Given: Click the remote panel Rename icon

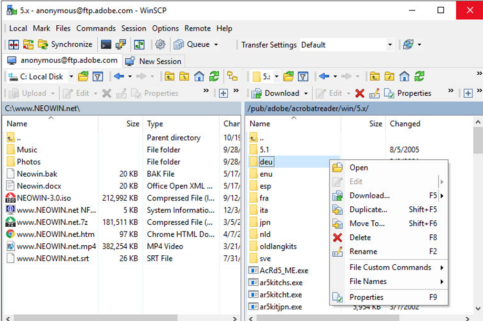Looking at the screenshot, I should (374, 93).
